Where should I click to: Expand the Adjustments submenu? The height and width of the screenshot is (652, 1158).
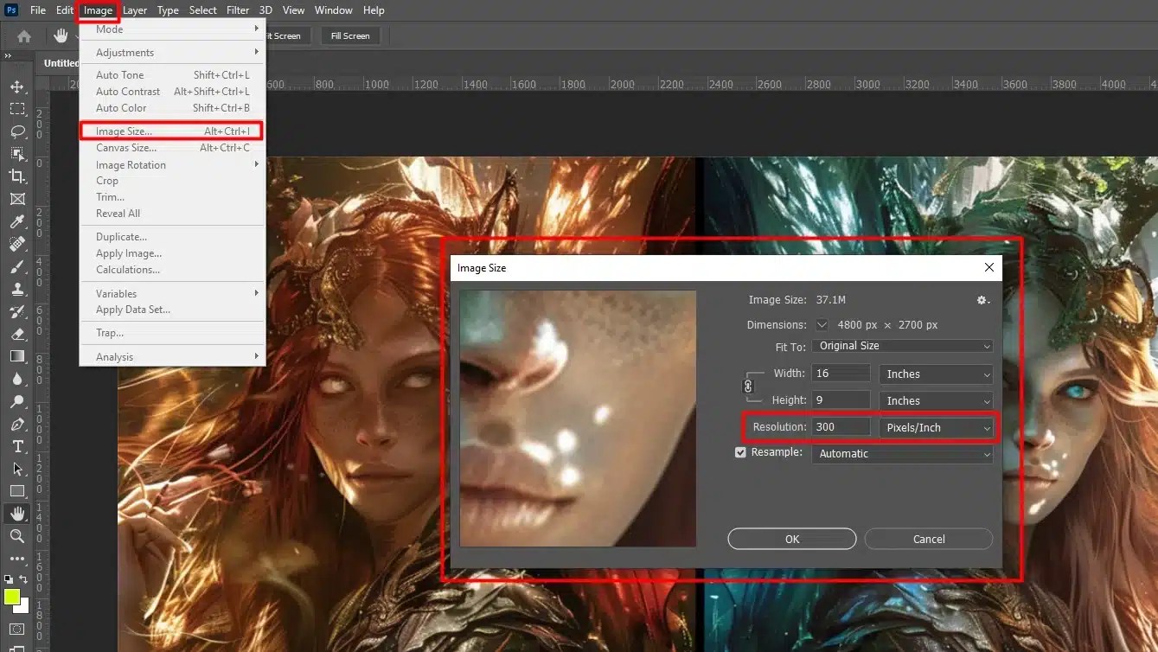[172, 53]
